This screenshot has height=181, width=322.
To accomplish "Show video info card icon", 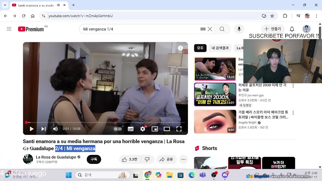I will (180, 48).
